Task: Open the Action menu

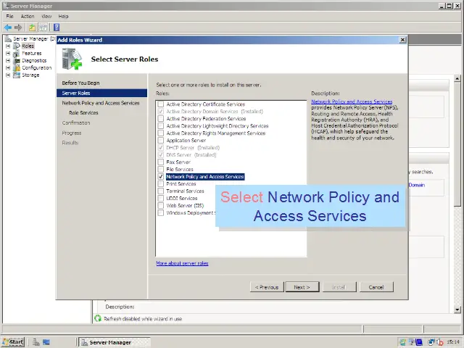Action: tap(28, 16)
